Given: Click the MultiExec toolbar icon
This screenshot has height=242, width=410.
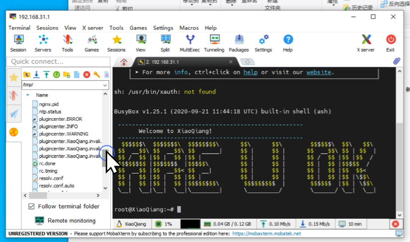Looking at the screenshot, I should pos(190,43).
